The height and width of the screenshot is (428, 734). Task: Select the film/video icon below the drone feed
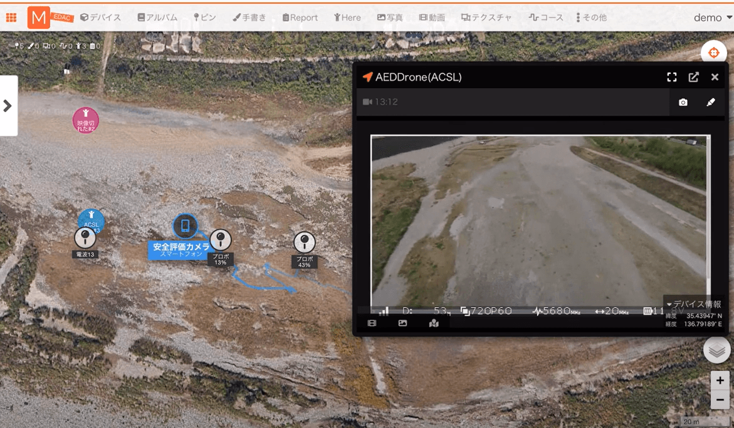point(371,323)
